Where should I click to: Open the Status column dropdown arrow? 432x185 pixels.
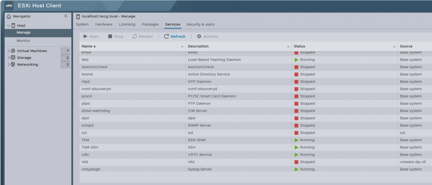(394, 46)
